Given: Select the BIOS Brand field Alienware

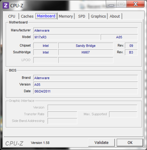Looking at the screenshot, I should [85, 78].
